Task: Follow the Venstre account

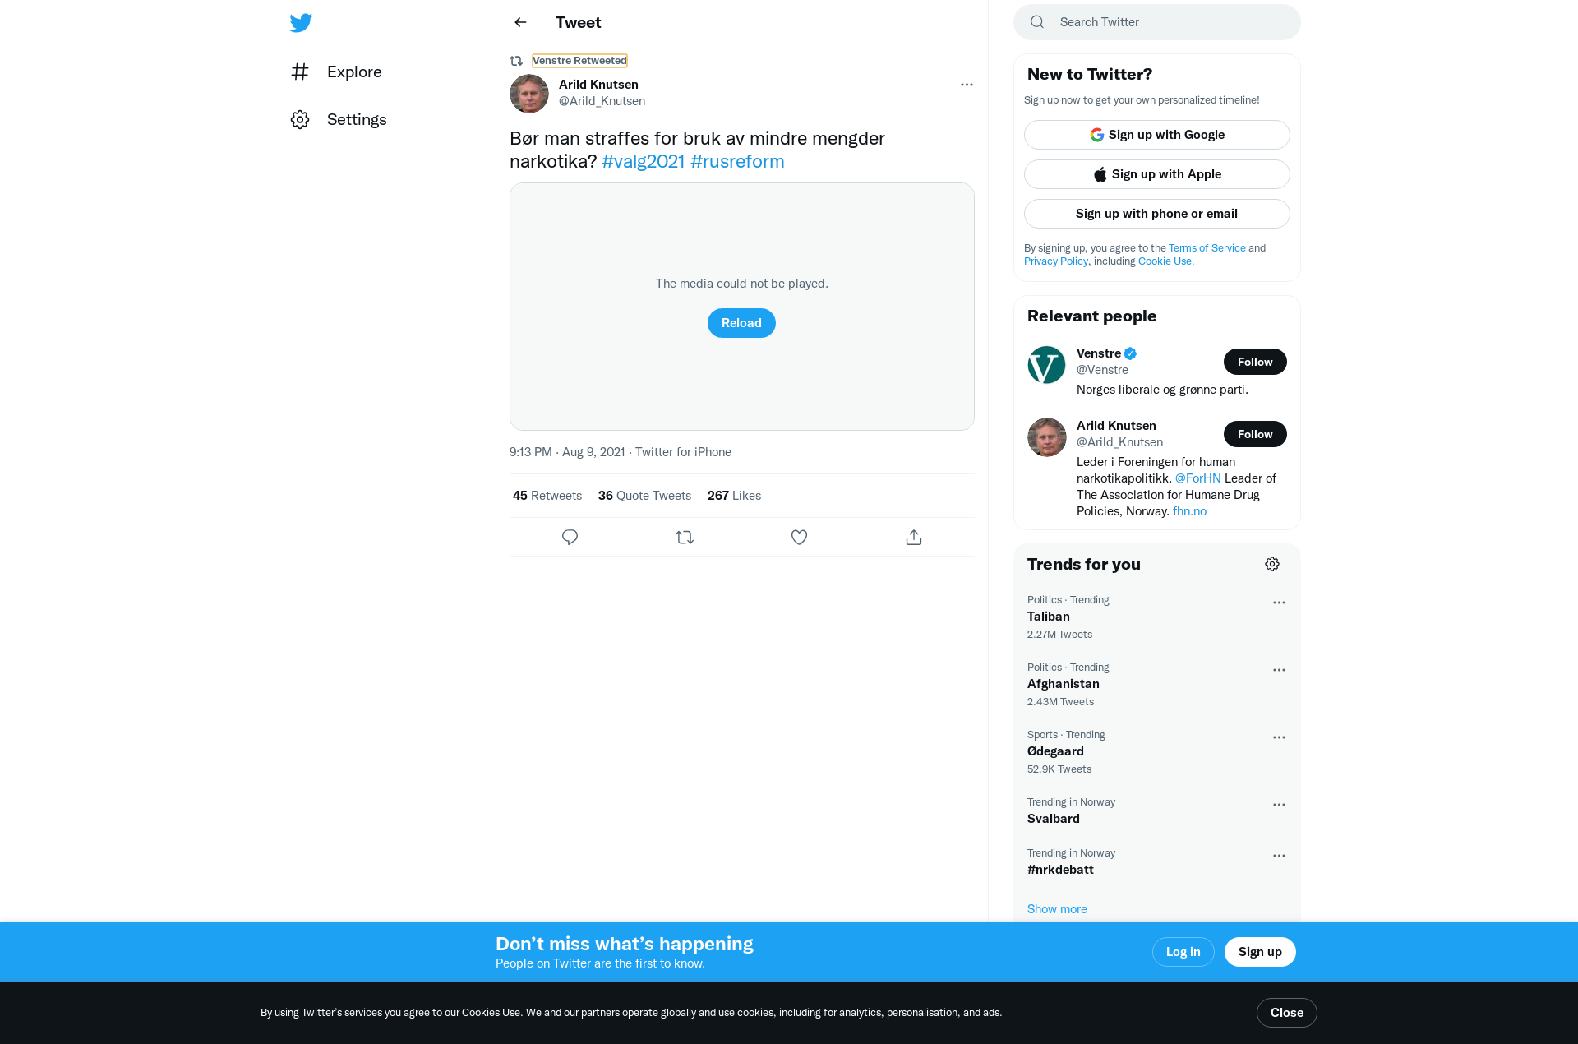Action: 1255,362
